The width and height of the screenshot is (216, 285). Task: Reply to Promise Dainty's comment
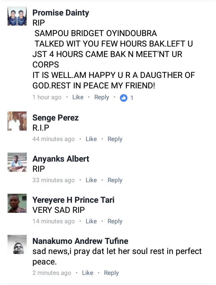coord(102,97)
